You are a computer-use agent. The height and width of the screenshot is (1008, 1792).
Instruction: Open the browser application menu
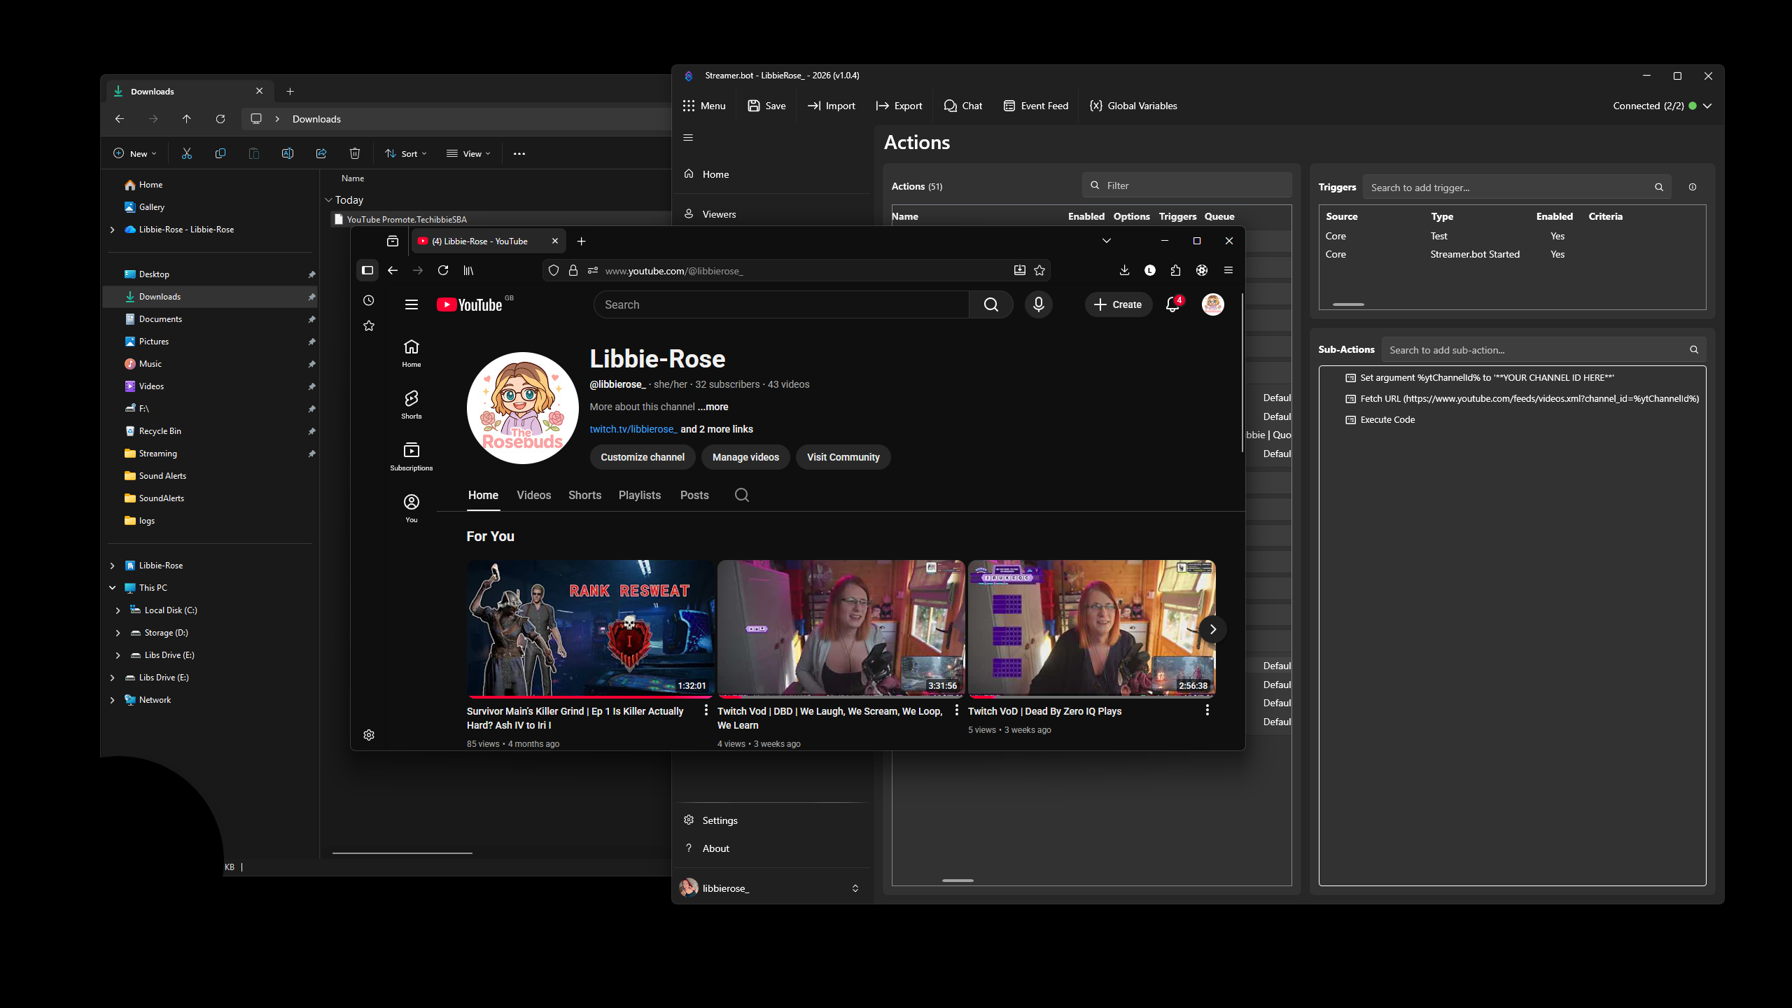click(1228, 270)
